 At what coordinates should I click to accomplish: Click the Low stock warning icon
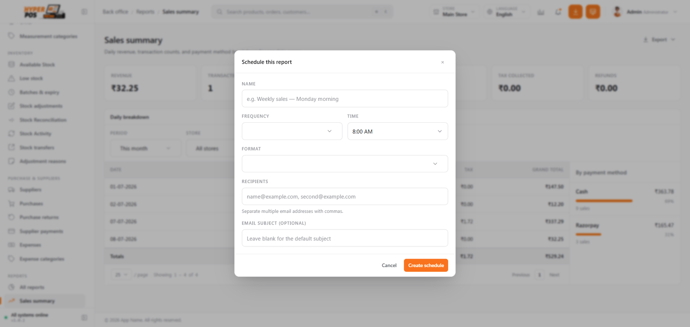point(12,78)
